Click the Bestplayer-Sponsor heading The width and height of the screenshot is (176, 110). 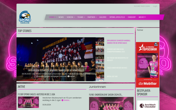pyautogui.click(x=144, y=92)
